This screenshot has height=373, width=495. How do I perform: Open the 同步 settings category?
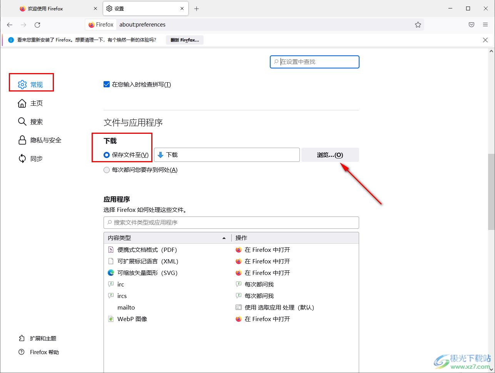[x=31, y=158]
